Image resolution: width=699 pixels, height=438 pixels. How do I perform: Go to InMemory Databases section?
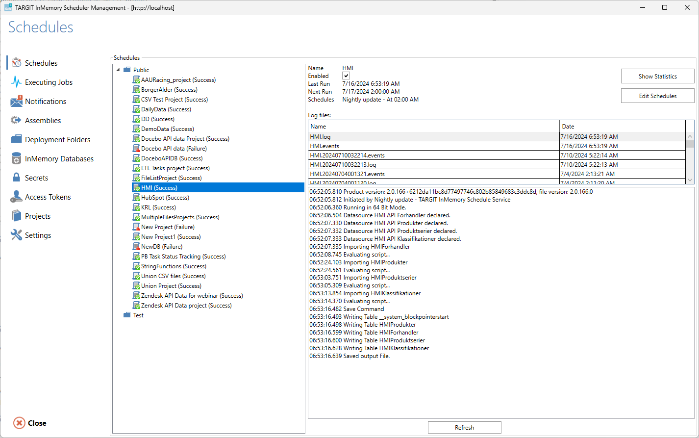click(x=59, y=159)
